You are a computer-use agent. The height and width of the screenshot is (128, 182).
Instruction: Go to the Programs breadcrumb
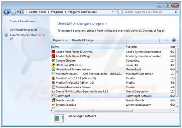coord(57,12)
